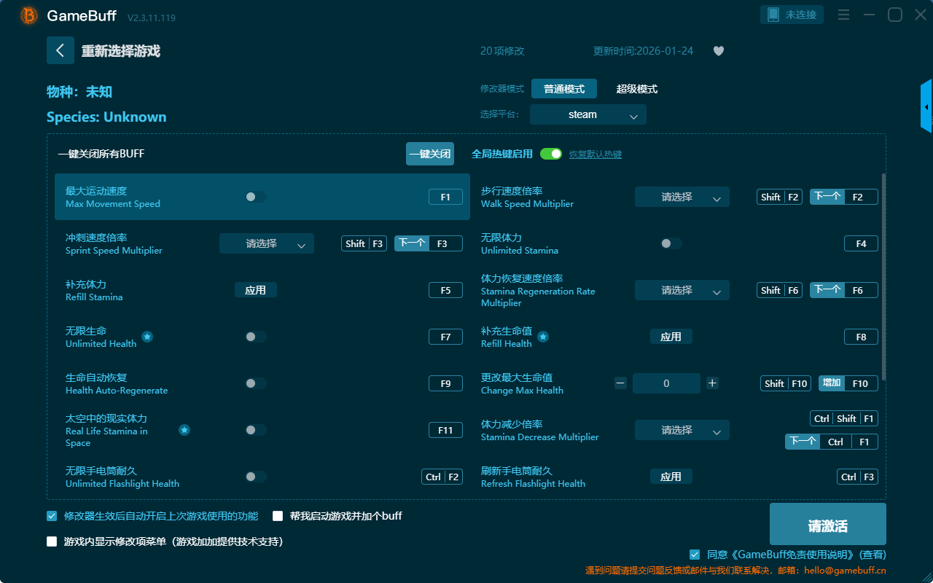The width and height of the screenshot is (933, 583).
Task: Click star badge next to Unlimited Health
Action: pos(147,337)
